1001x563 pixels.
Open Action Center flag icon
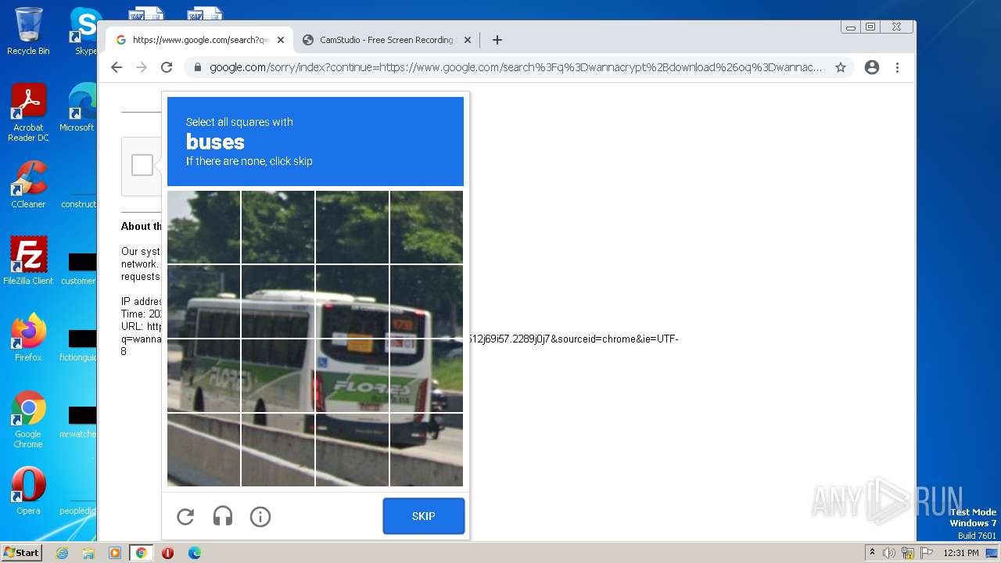(926, 553)
